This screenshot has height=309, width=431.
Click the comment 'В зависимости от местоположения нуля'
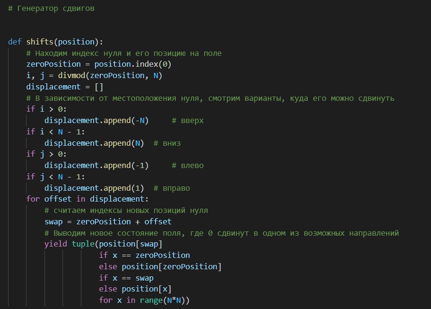point(210,98)
